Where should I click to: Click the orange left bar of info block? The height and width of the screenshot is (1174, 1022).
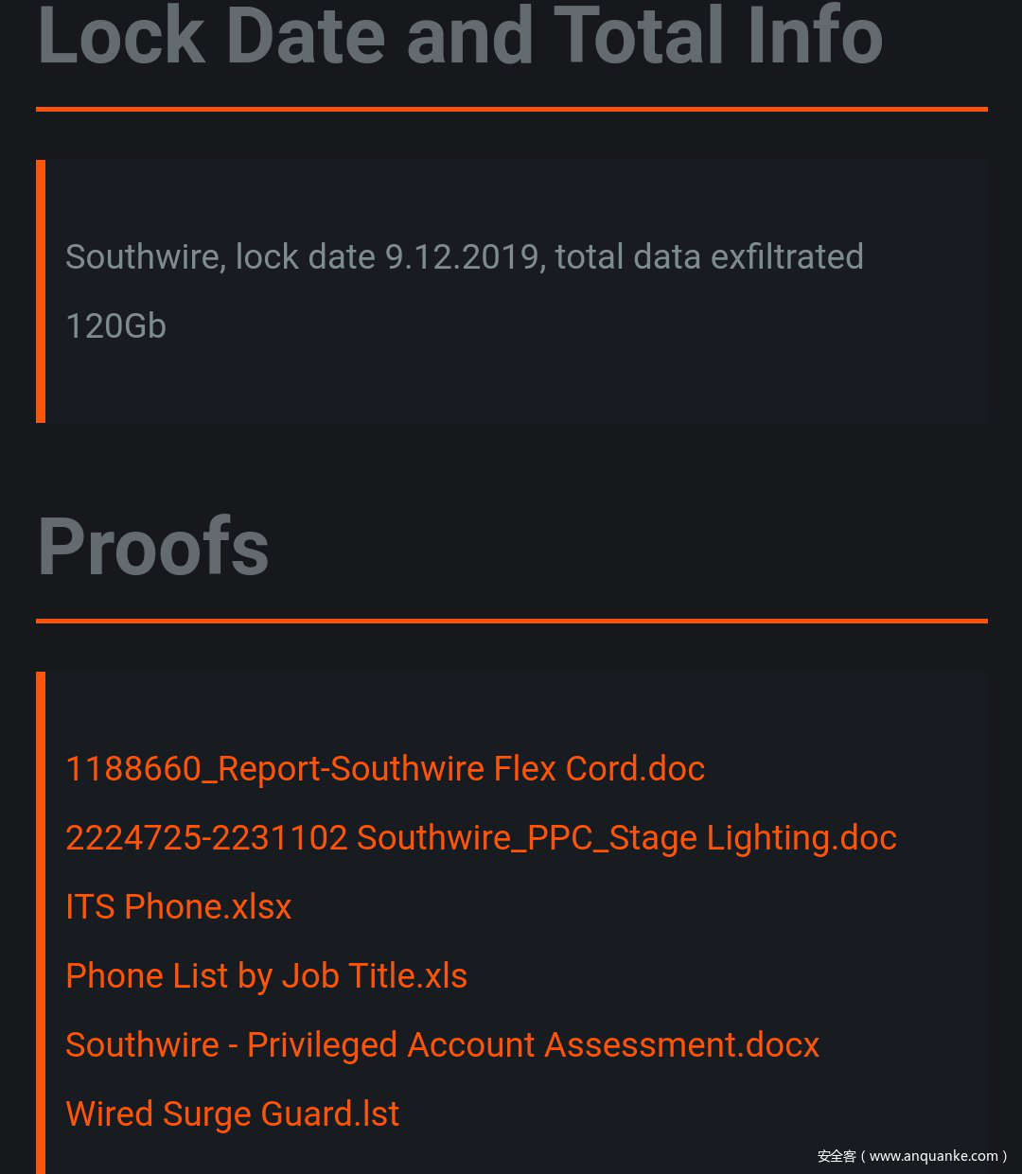coord(41,291)
